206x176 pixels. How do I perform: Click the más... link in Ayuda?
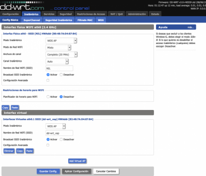191,27
